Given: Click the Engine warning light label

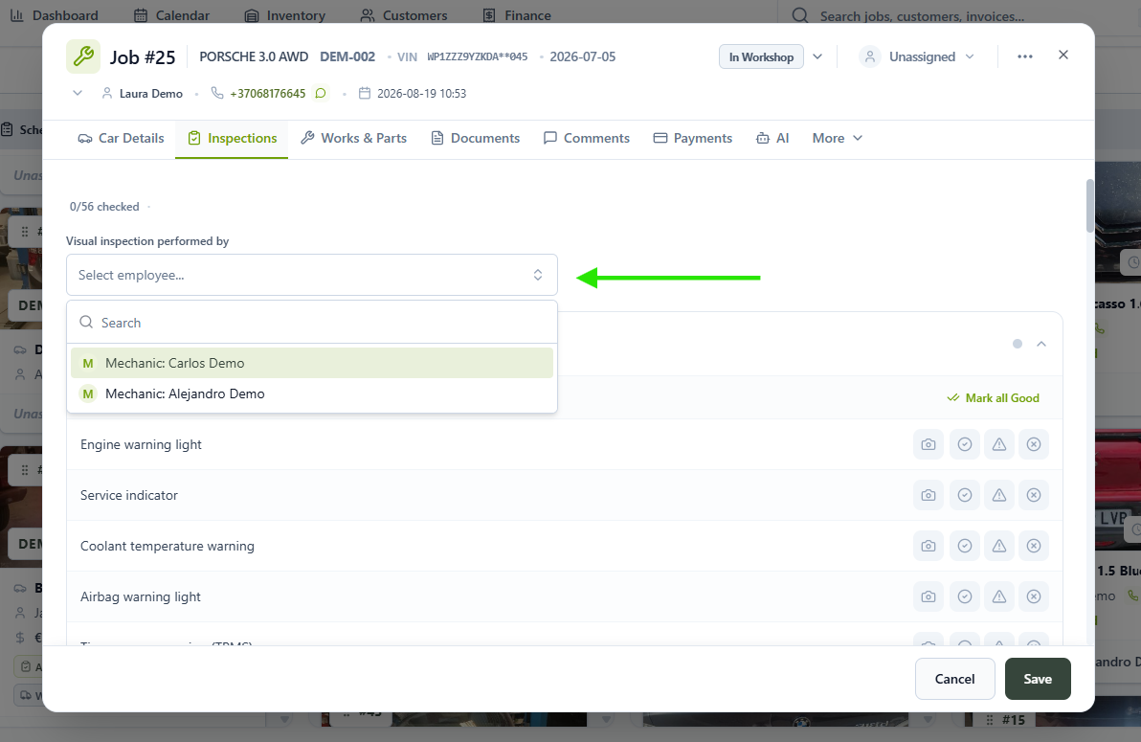Looking at the screenshot, I should [x=141, y=444].
